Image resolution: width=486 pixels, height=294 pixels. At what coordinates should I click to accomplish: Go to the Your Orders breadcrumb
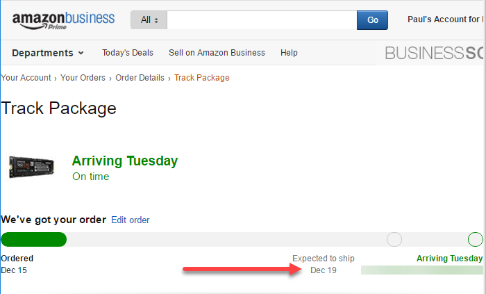83,78
